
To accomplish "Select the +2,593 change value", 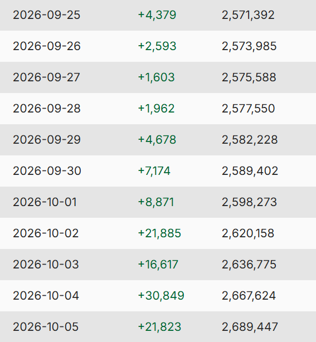I will tap(157, 46).
